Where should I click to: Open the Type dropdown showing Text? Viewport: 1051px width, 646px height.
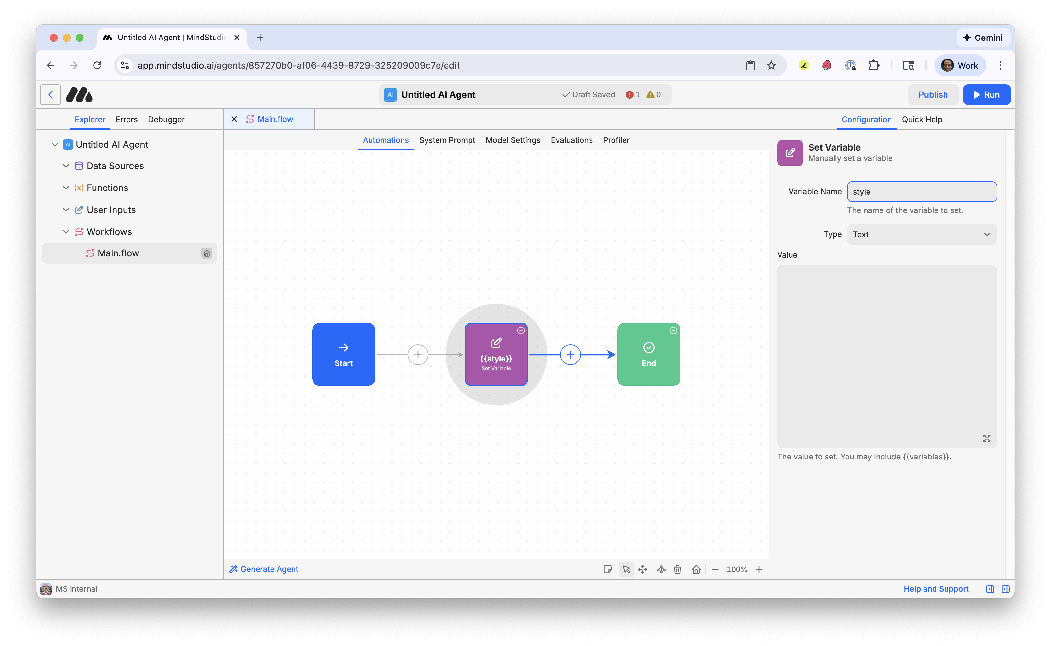pyautogui.click(x=922, y=234)
